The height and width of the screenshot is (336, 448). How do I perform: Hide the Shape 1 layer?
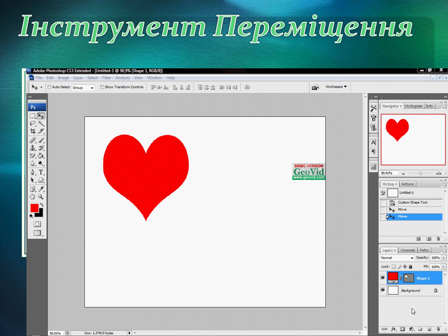click(x=383, y=278)
